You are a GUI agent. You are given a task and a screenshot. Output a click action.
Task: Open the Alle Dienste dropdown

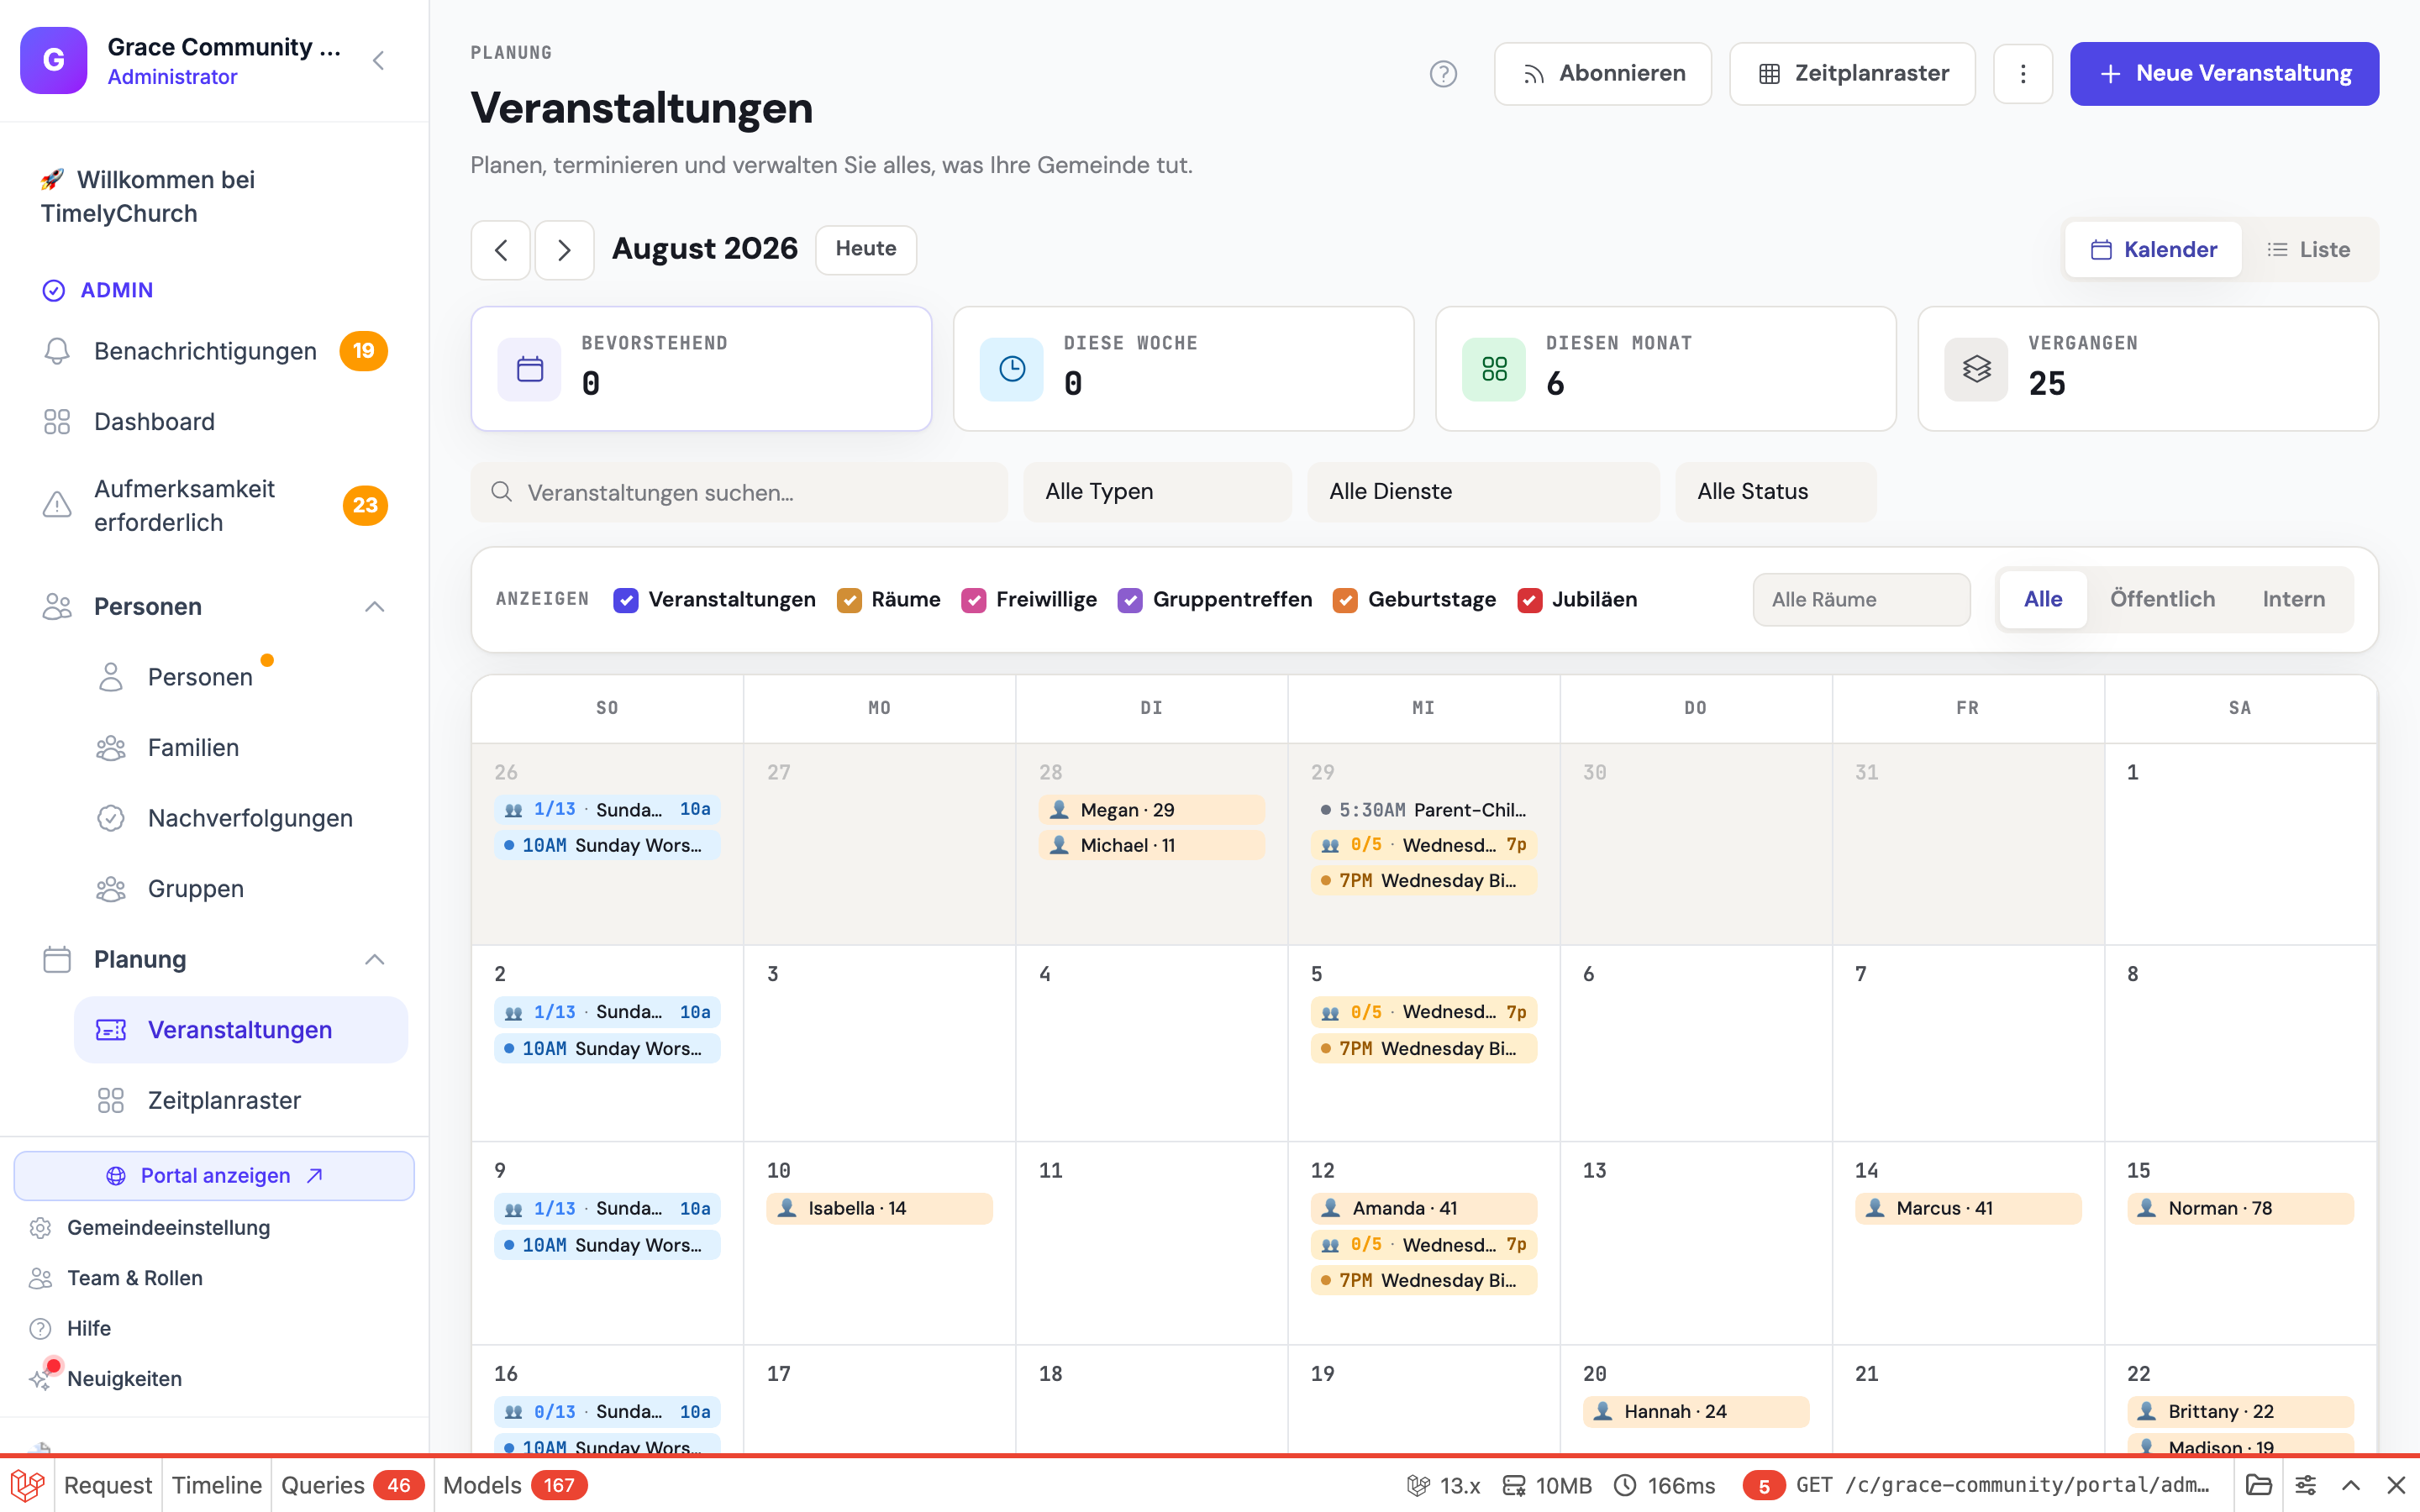tap(1483, 492)
